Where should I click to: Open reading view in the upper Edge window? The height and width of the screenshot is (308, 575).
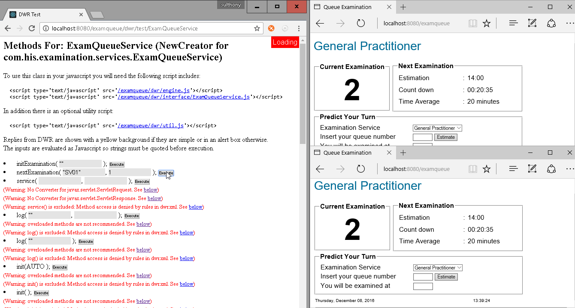[473, 23]
